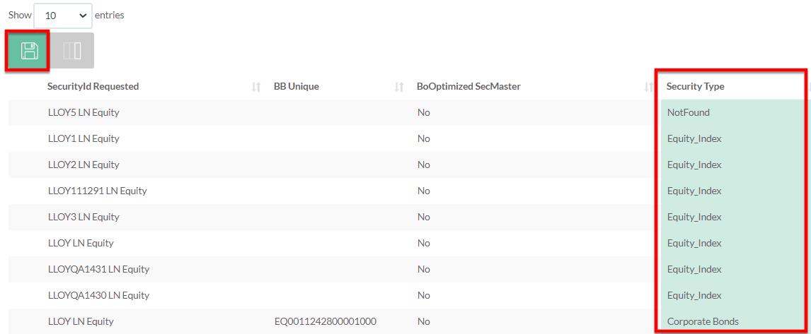Click the Corporate Bonds security type cell
Viewport: 811px width, 334px height.
click(x=702, y=321)
